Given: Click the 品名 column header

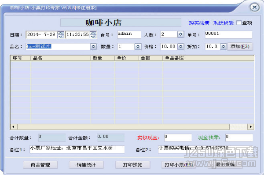Looking at the screenshot, I should (x=61, y=58).
